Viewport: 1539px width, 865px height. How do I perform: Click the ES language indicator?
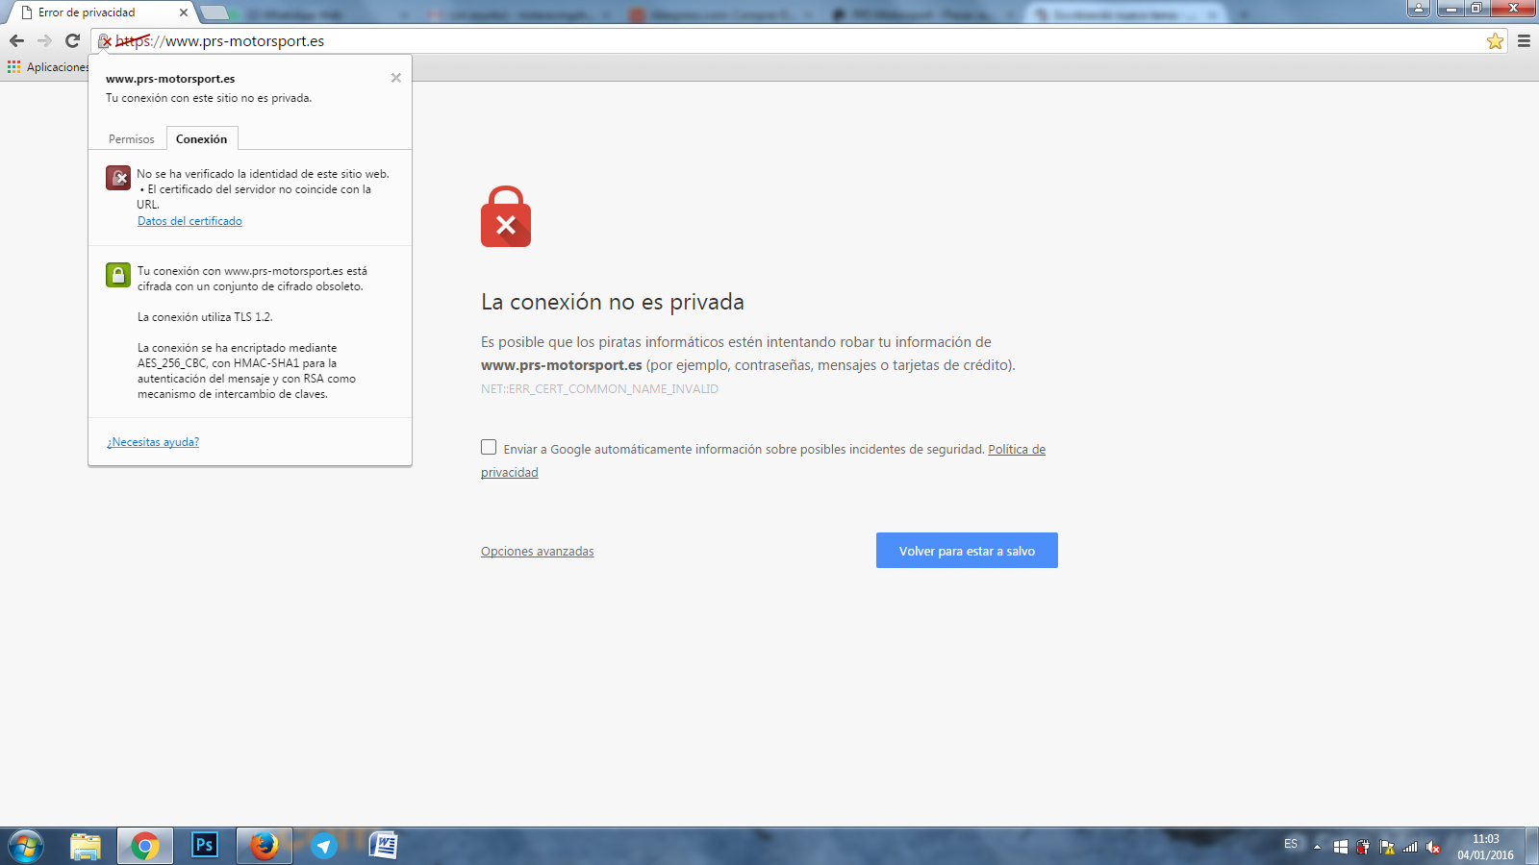pyautogui.click(x=1291, y=844)
